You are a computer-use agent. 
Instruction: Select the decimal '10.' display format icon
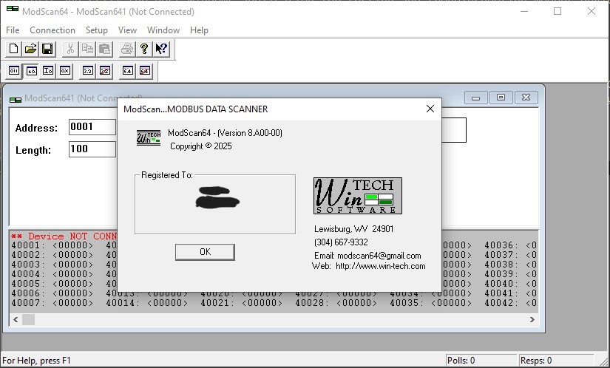[31, 71]
